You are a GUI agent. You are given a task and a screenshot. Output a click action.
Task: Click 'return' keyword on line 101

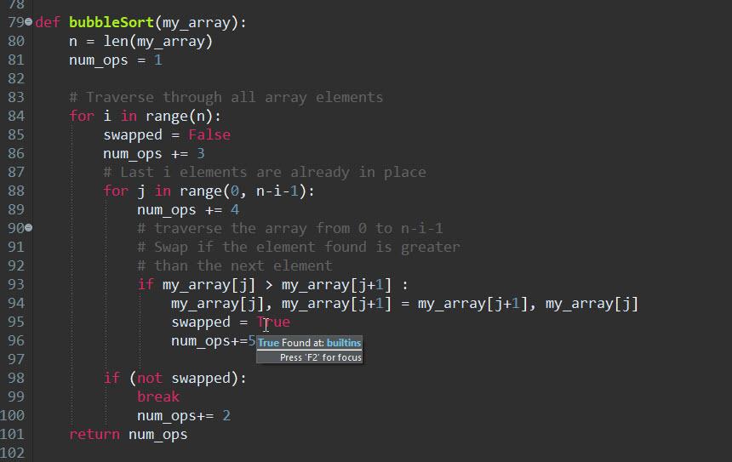(x=94, y=434)
